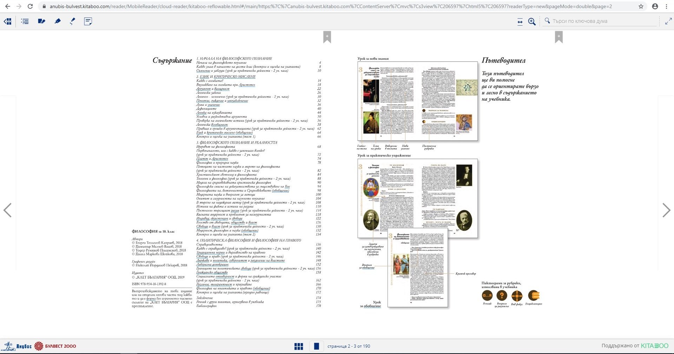674x354 pixels.
Task: Go back to the bookshelf
Action: pos(8,21)
